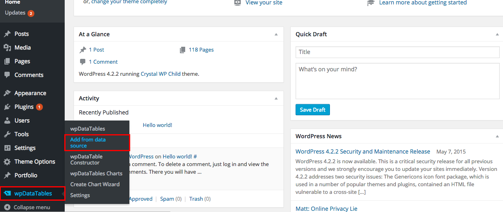Go to Media library menu
Screen dimensions: 503x212
23,48
